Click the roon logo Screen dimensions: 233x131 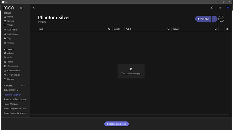[x=9, y=8]
